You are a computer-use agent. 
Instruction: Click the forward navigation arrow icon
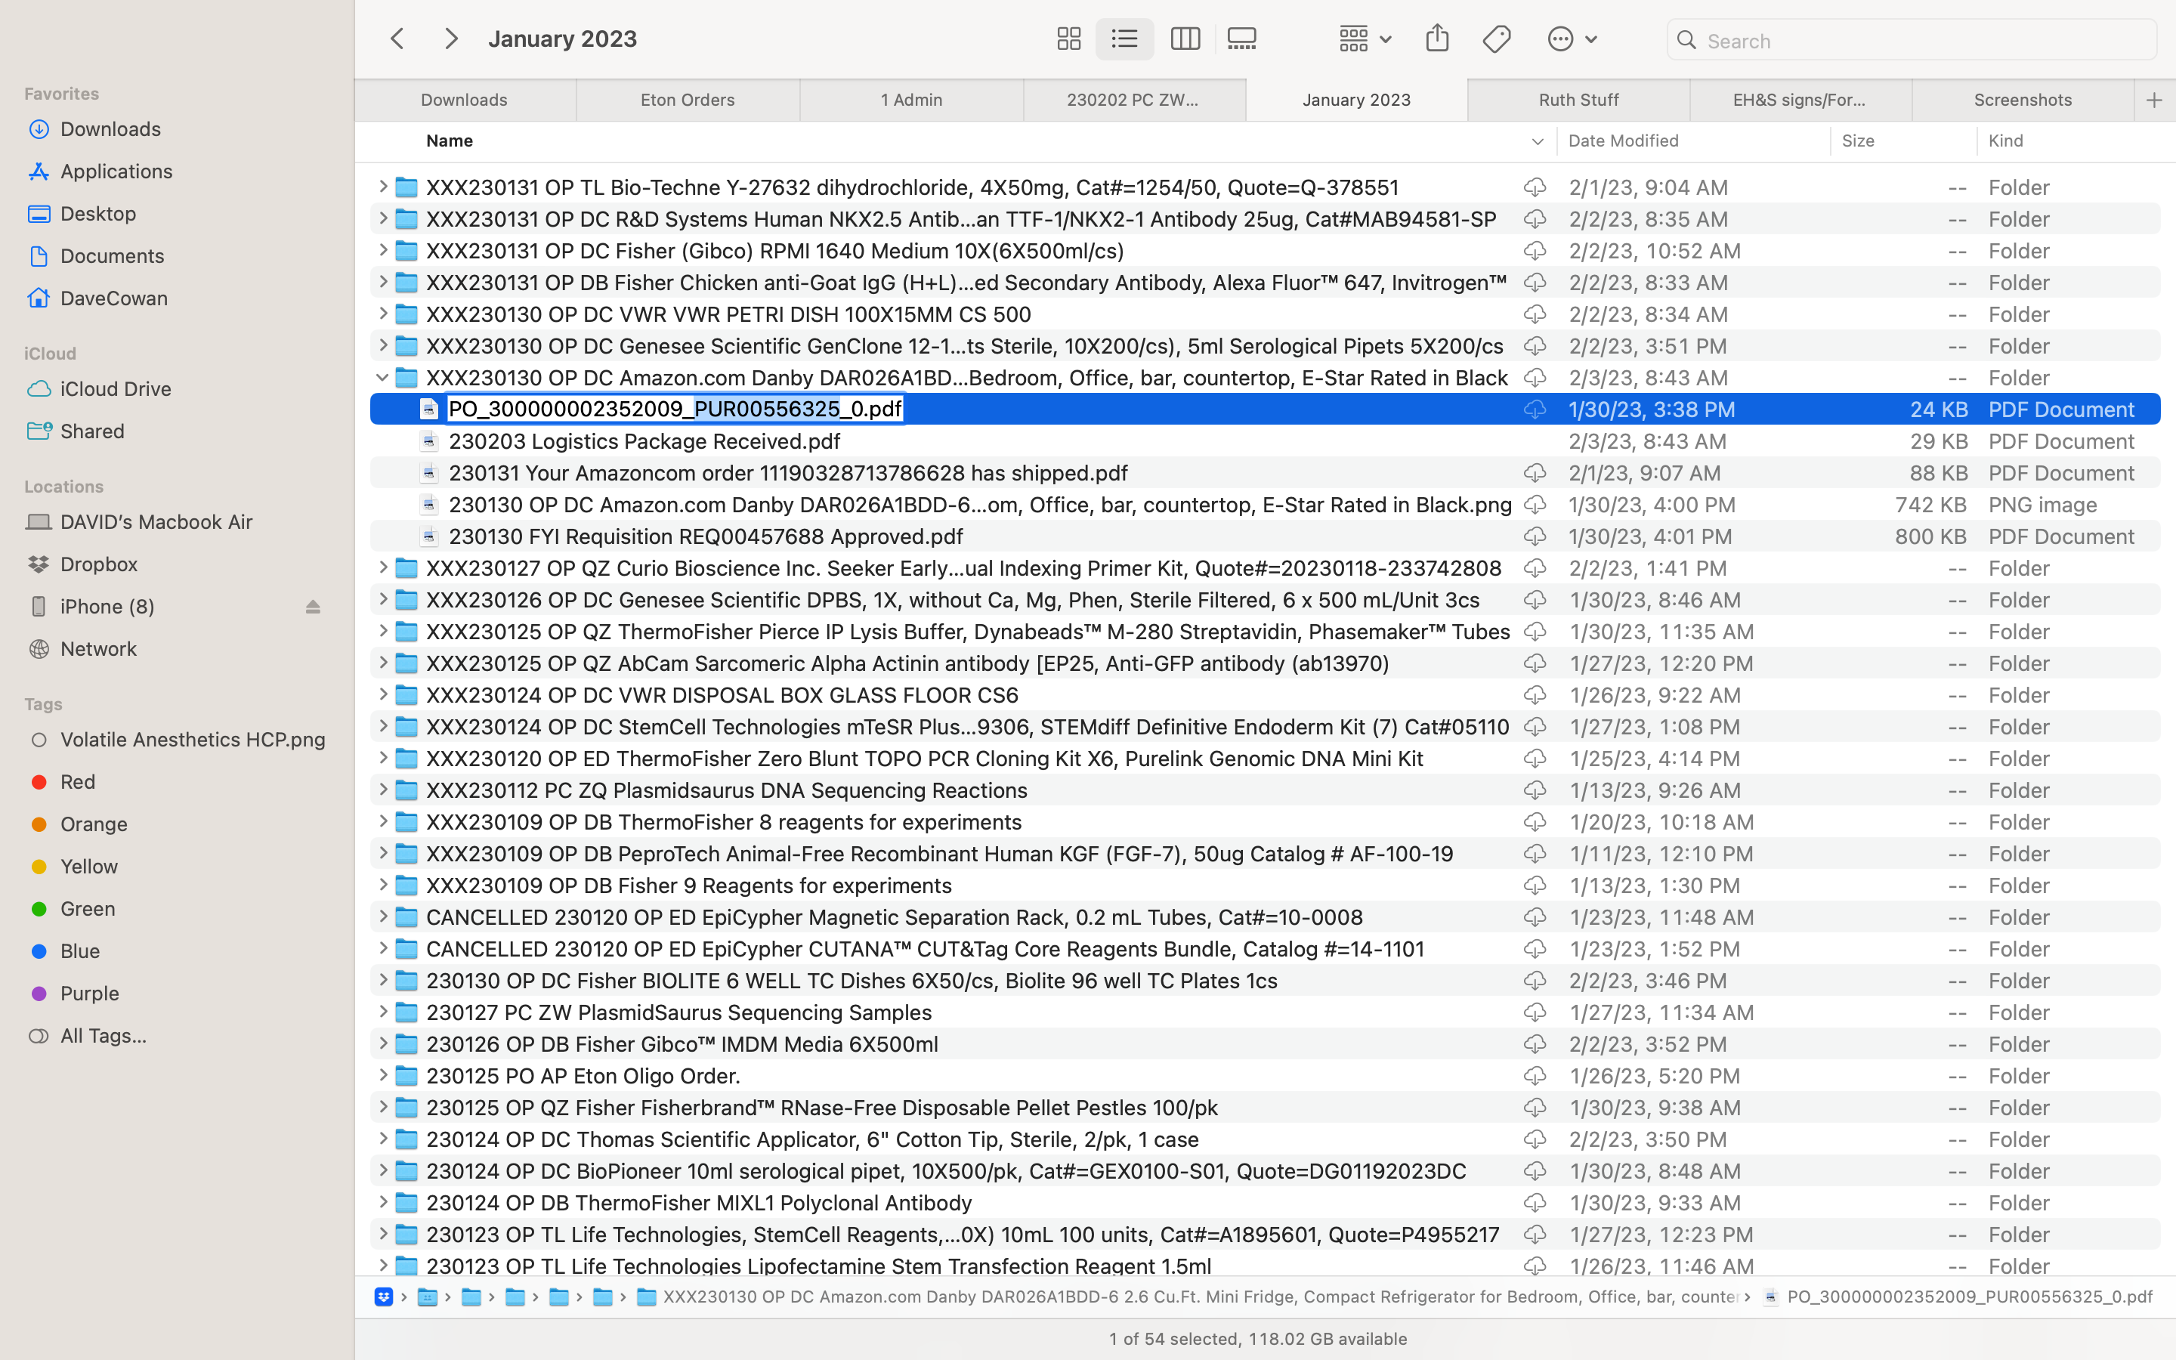[x=451, y=38]
